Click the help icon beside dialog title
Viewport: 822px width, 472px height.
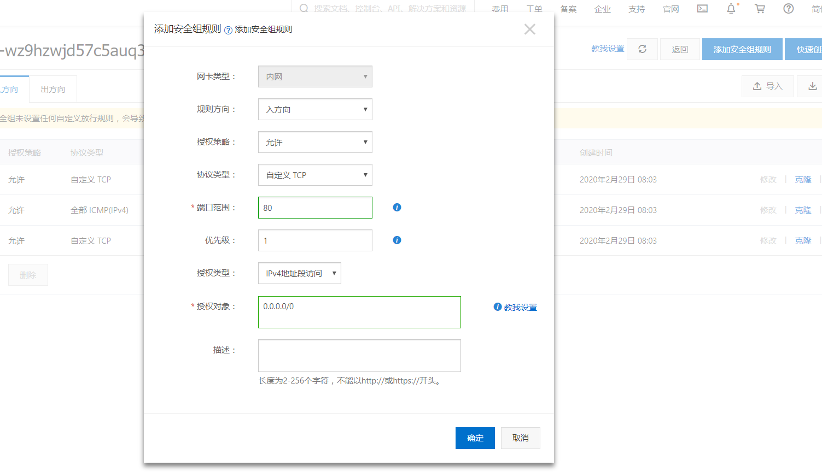[228, 30]
